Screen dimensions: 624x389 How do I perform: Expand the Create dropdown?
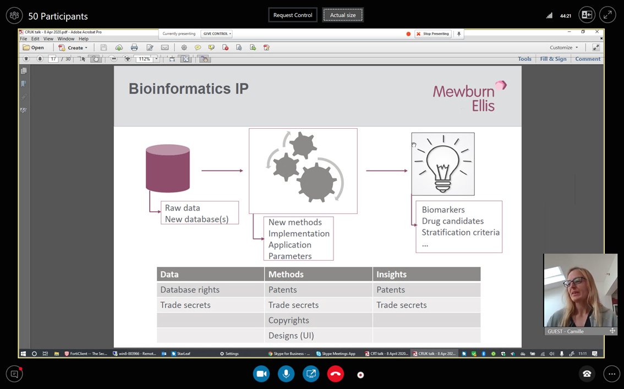pyautogui.click(x=73, y=47)
